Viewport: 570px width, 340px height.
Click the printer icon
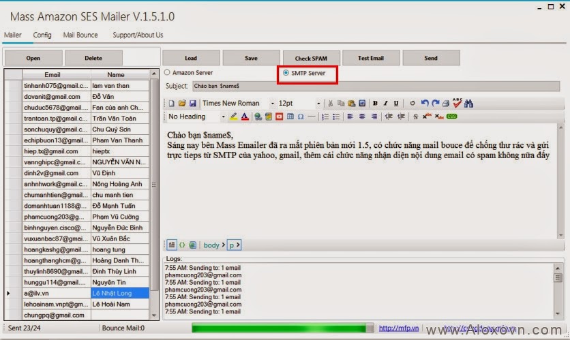[446, 104]
